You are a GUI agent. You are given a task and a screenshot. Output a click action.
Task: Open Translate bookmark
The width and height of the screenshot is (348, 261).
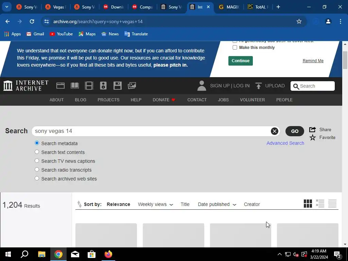point(136,34)
